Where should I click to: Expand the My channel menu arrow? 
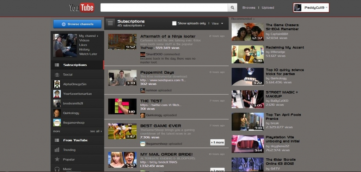[98, 36]
